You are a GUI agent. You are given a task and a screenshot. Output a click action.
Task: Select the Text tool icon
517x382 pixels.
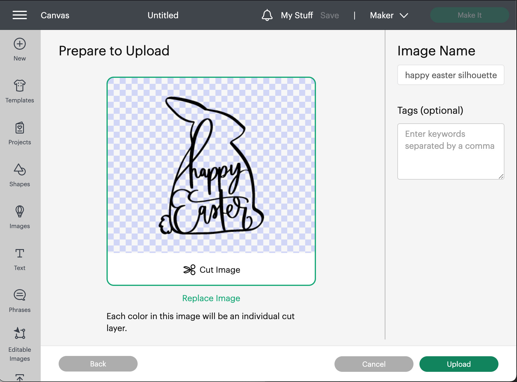[x=20, y=254]
